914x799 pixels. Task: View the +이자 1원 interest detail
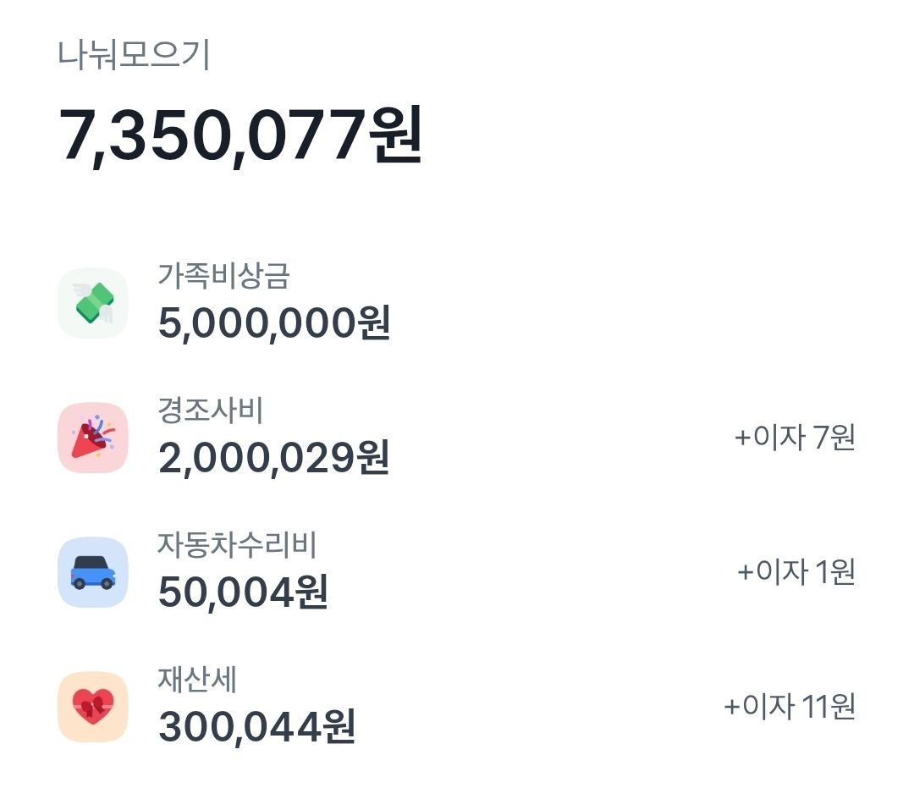point(796,571)
